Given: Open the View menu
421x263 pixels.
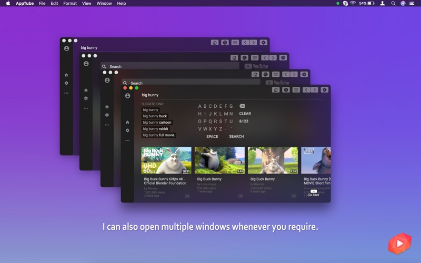Looking at the screenshot, I should (86, 3).
